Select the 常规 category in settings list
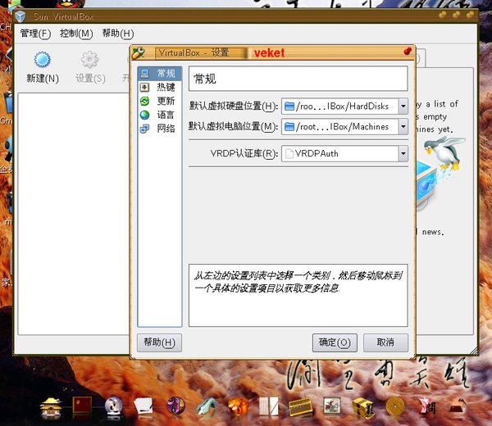 pyautogui.click(x=159, y=74)
